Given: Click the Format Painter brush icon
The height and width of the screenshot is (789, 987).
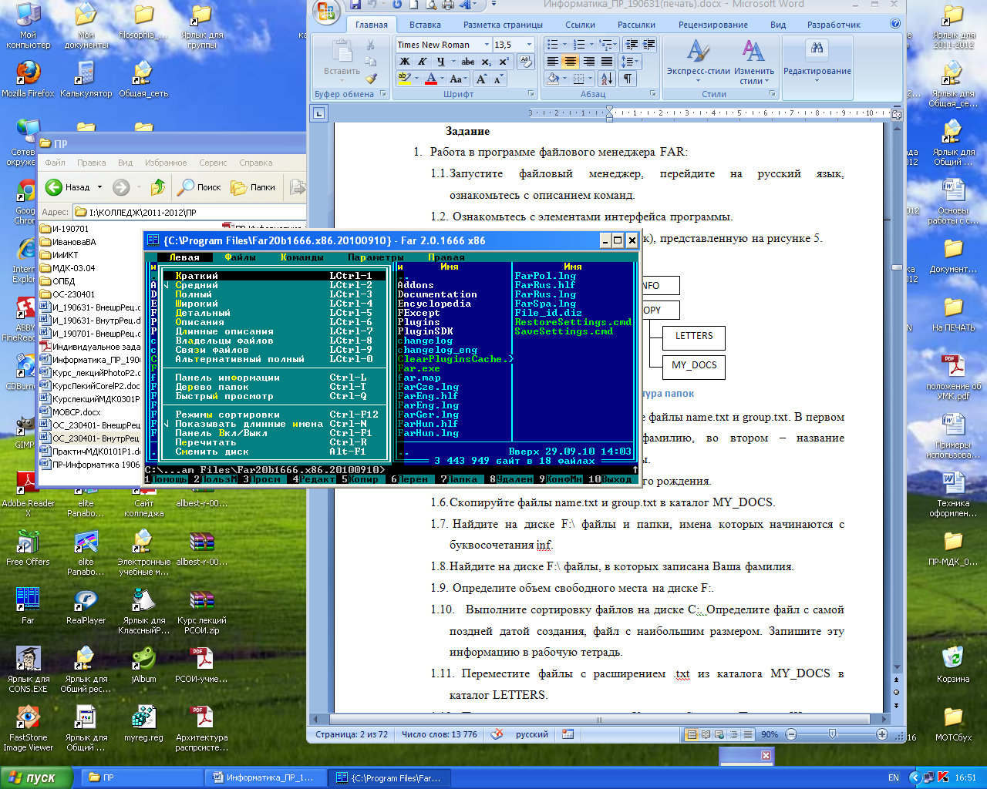Looking at the screenshot, I should click(371, 79).
